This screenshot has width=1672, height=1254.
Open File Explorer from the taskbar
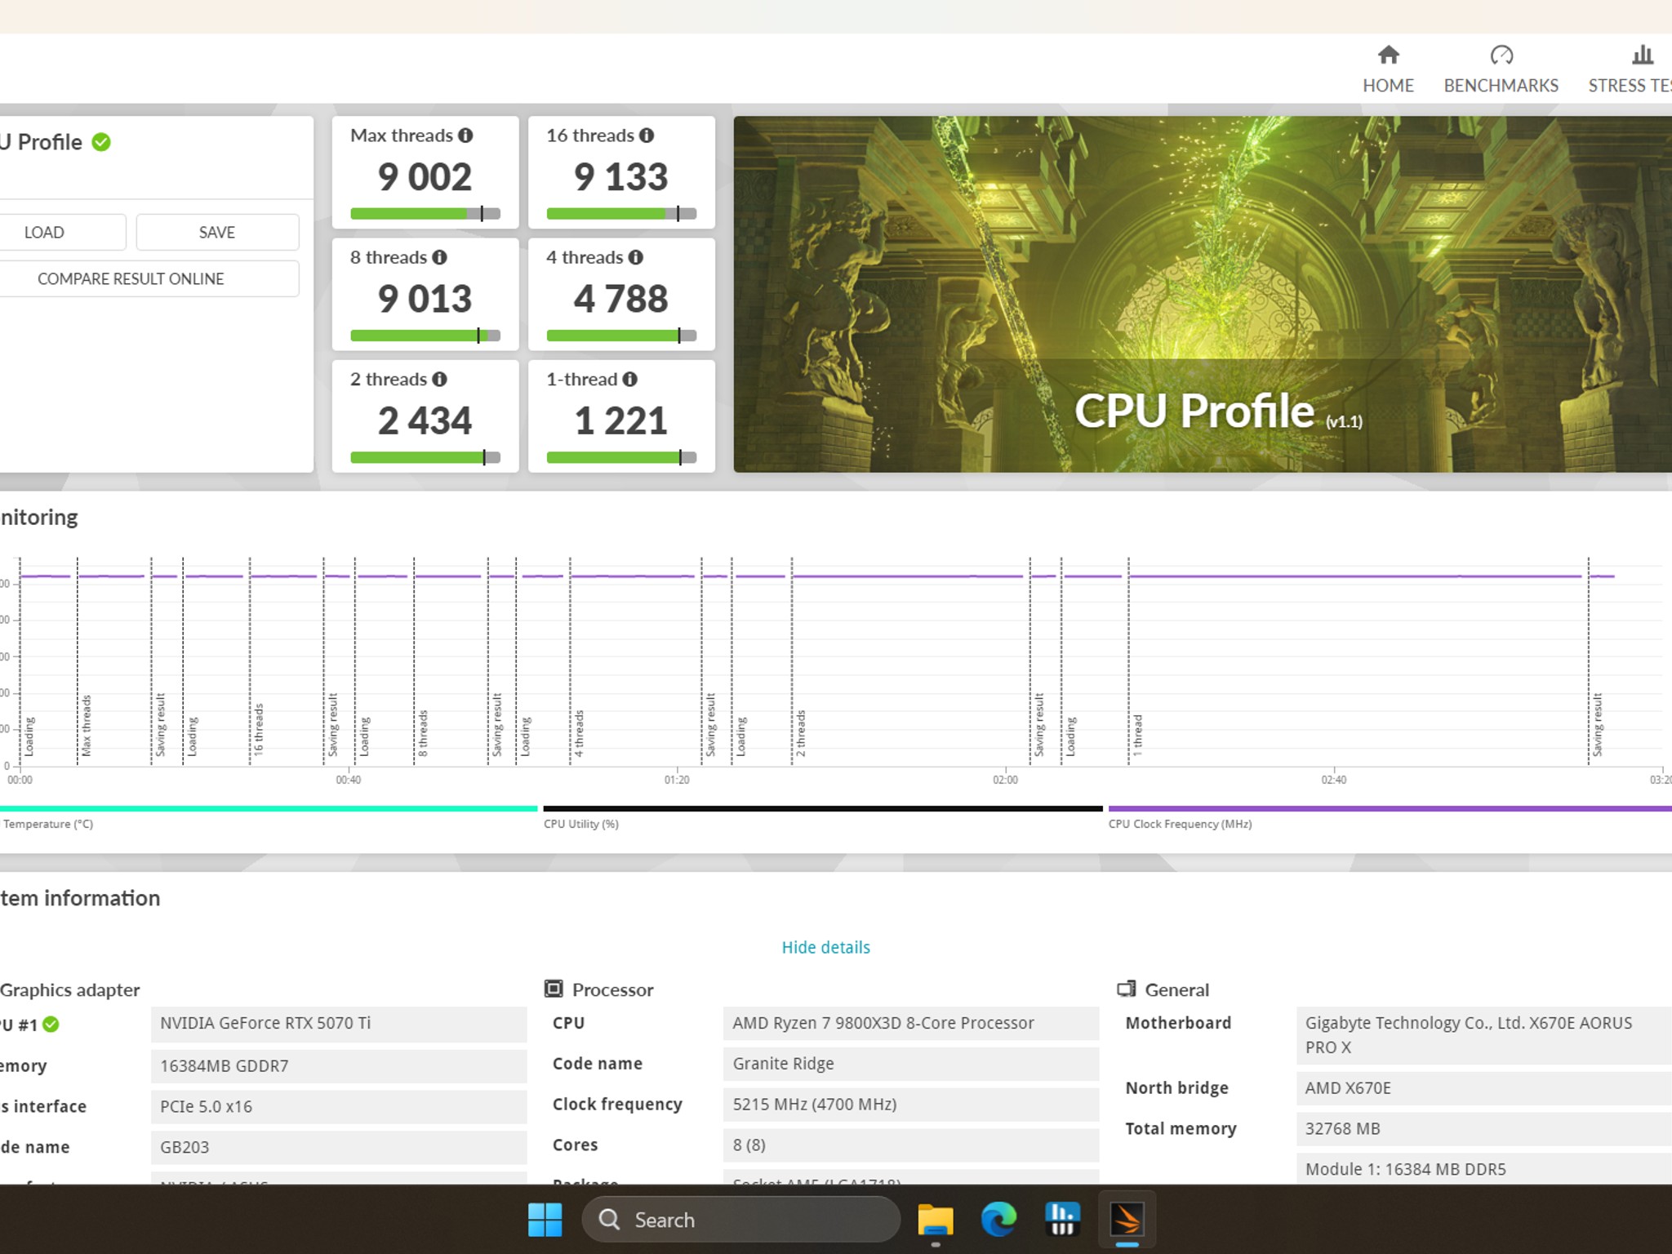[935, 1220]
